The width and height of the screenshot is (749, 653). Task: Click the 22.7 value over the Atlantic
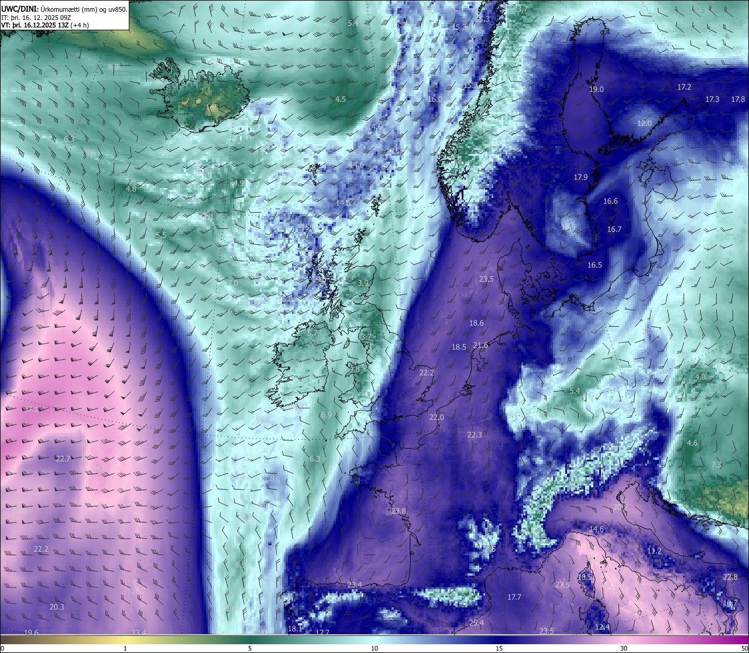(63, 459)
